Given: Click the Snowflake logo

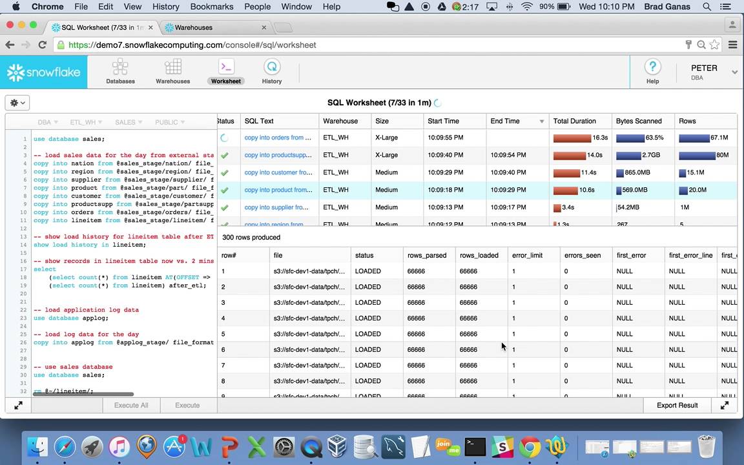Looking at the screenshot, I should (x=44, y=72).
